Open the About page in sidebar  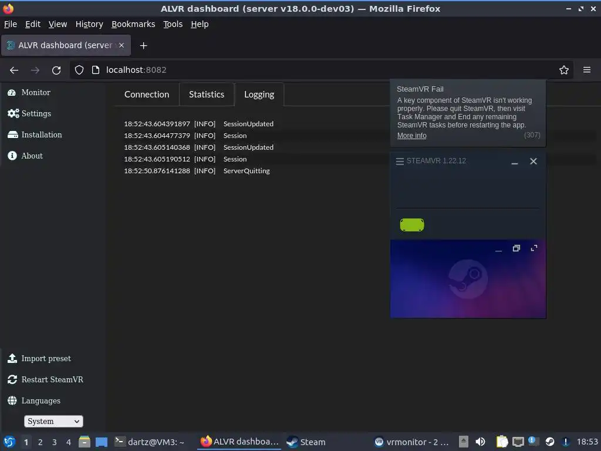click(x=25, y=156)
